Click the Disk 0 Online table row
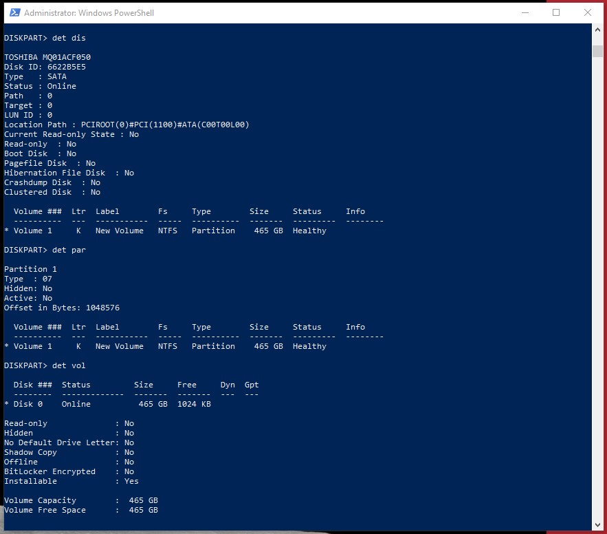This screenshot has width=607, height=534. click(112, 404)
